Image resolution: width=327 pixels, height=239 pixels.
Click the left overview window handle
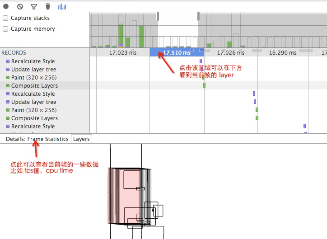(158, 16)
